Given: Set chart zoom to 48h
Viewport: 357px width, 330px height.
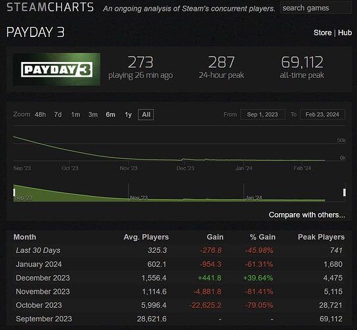Looking at the screenshot, I should click(40, 114).
